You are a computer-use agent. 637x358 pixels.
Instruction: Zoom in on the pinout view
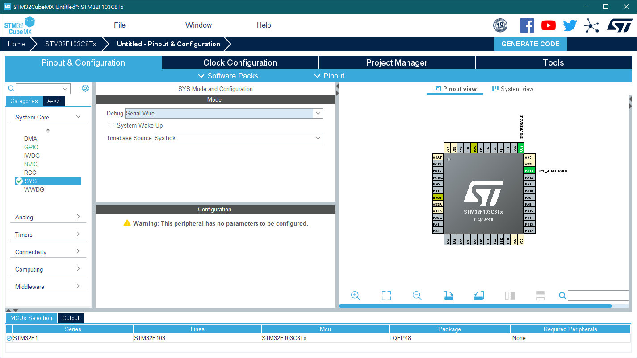click(x=355, y=295)
